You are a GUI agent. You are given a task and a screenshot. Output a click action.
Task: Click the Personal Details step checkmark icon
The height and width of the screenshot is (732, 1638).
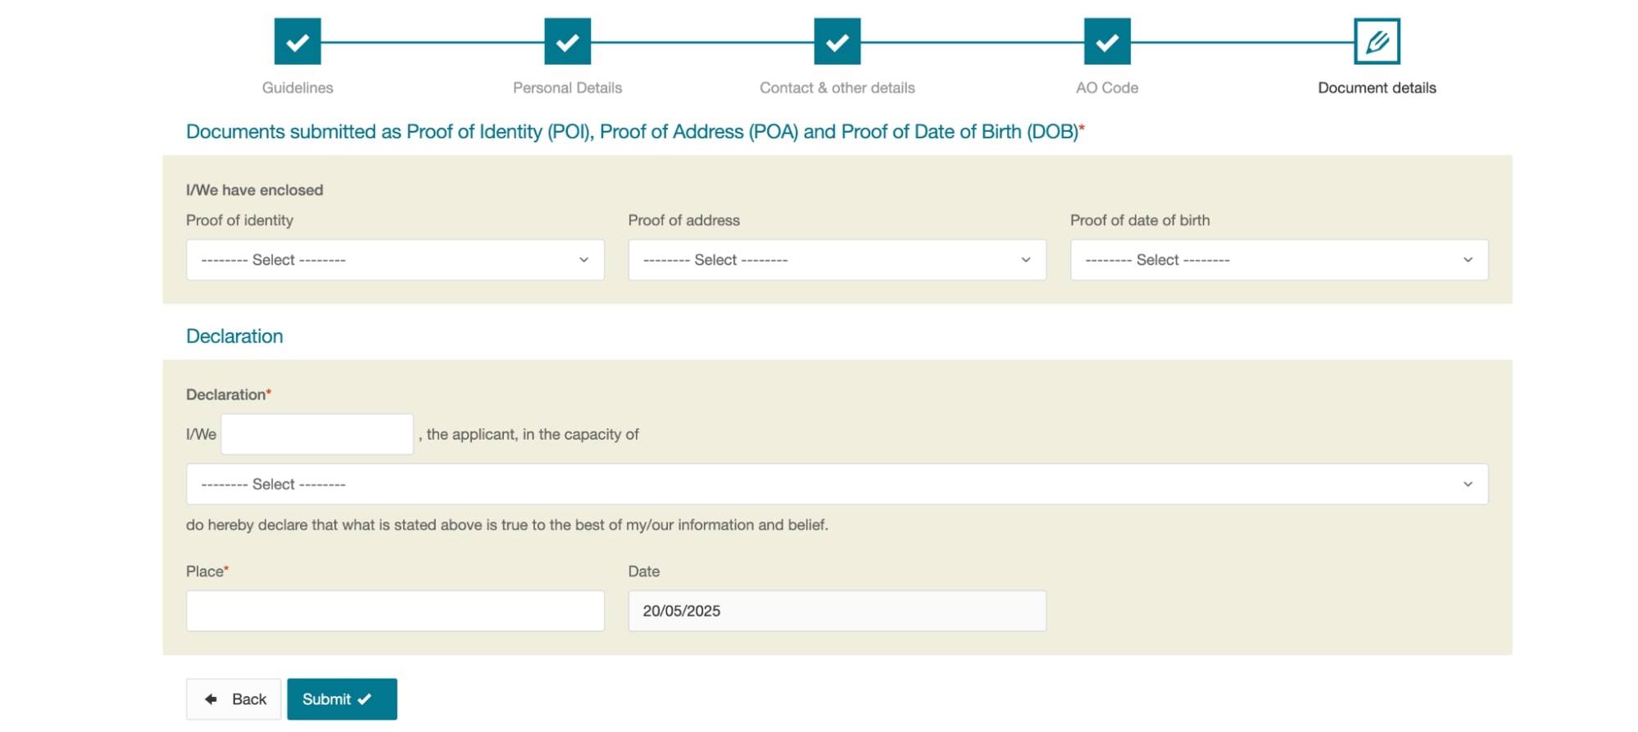(x=567, y=41)
